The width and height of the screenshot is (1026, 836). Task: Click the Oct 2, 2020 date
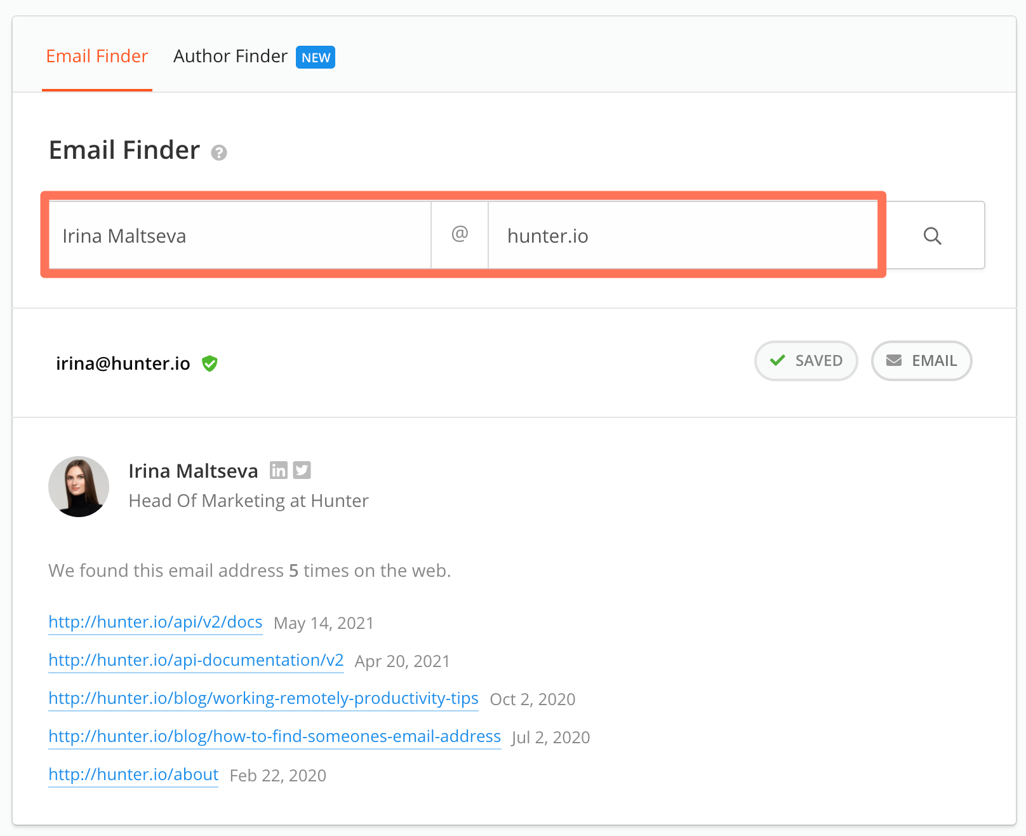[533, 699]
